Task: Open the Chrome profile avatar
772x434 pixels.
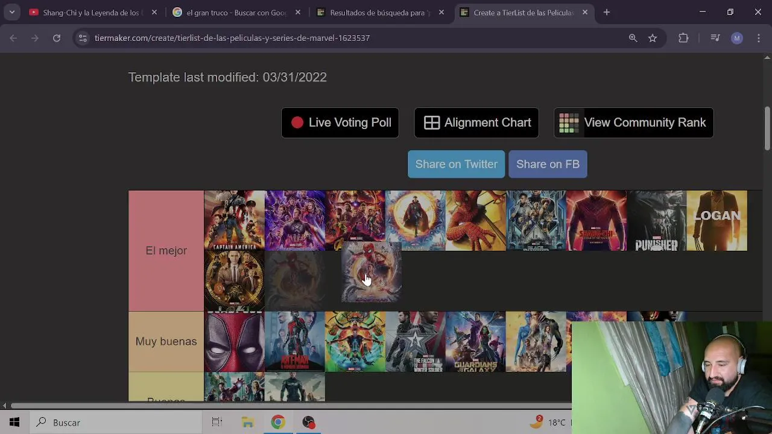Action: (737, 38)
